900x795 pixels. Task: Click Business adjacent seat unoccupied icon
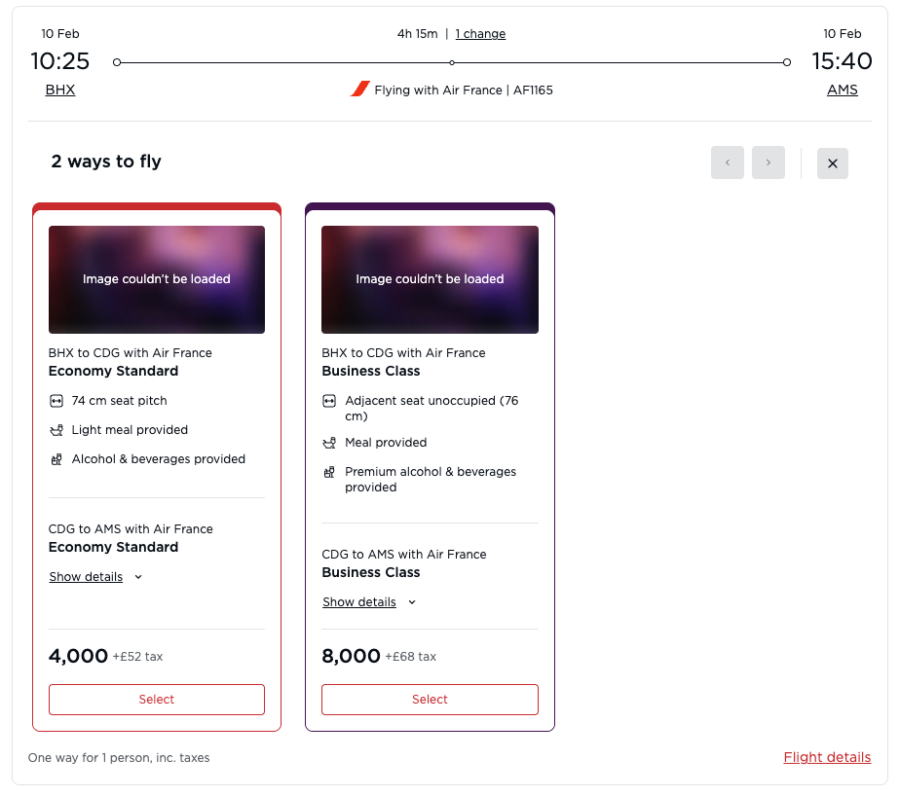(329, 401)
